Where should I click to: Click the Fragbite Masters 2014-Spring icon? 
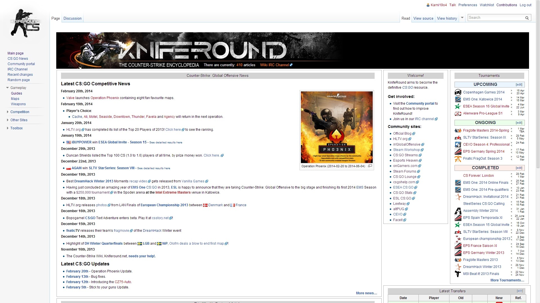458,130
